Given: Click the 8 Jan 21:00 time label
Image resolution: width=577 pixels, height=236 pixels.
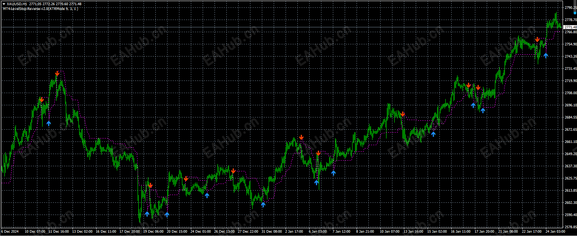Looking at the screenshot, I should 365,232.
